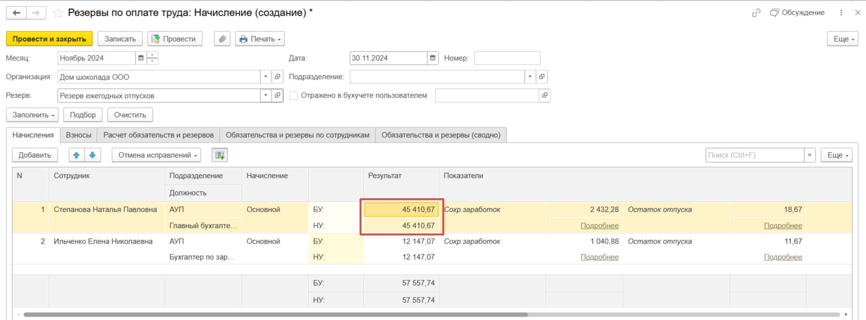Open 'Расчет обязательств и резервов' tab
Image resolution: width=866 pixels, height=320 pixels.
(x=158, y=135)
